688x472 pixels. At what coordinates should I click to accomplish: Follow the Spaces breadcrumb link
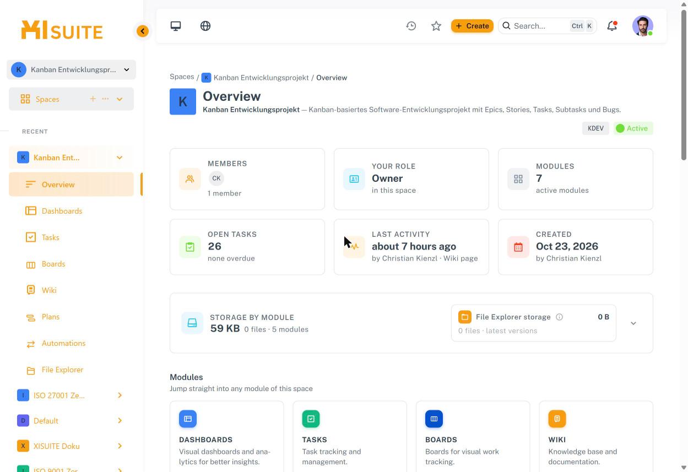(x=182, y=77)
